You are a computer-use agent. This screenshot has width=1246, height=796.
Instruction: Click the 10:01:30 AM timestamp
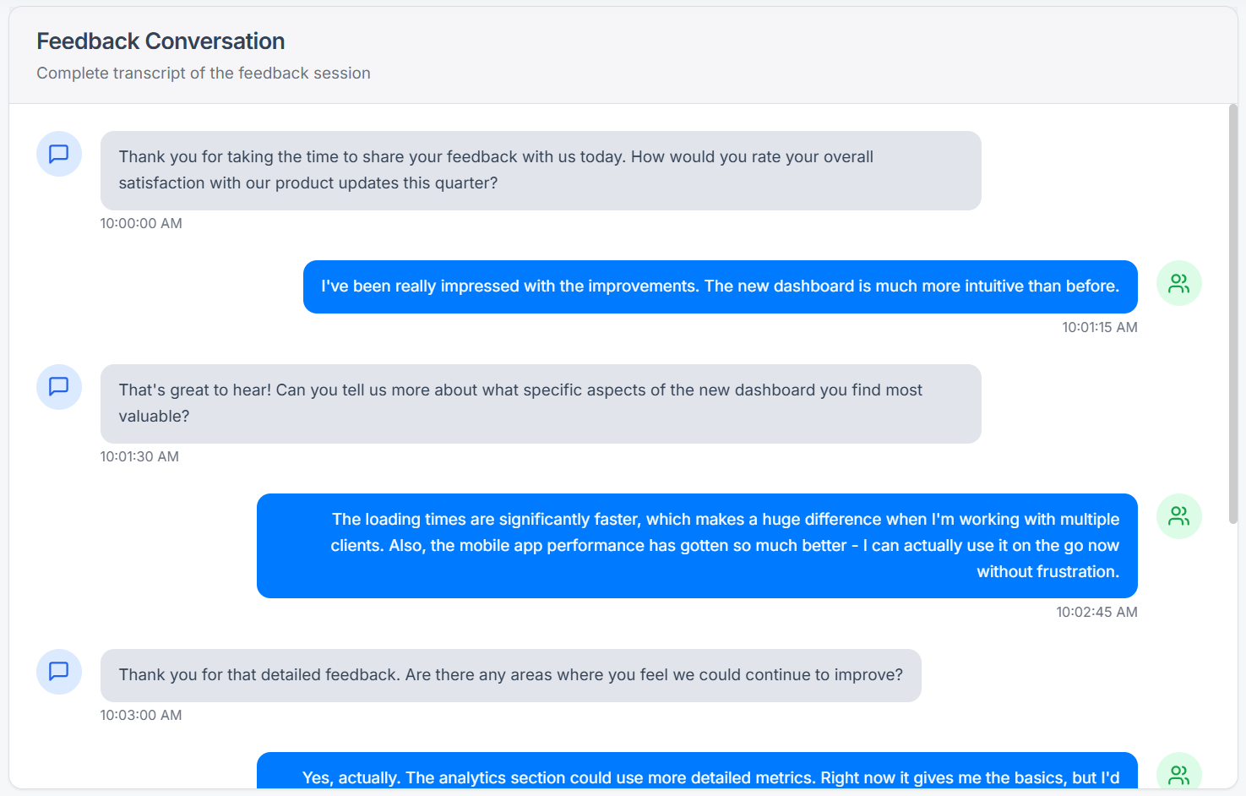pos(139,456)
